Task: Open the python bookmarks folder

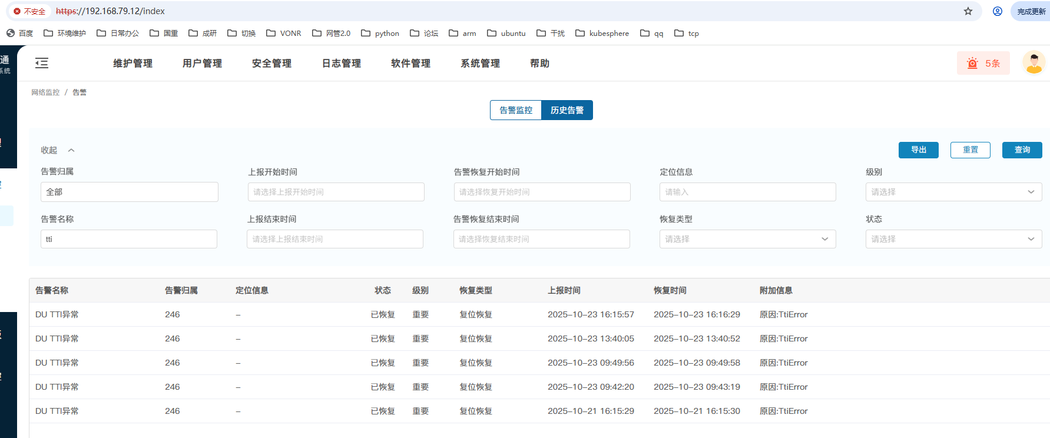Action: pyautogui.click(x=380, y=34)
